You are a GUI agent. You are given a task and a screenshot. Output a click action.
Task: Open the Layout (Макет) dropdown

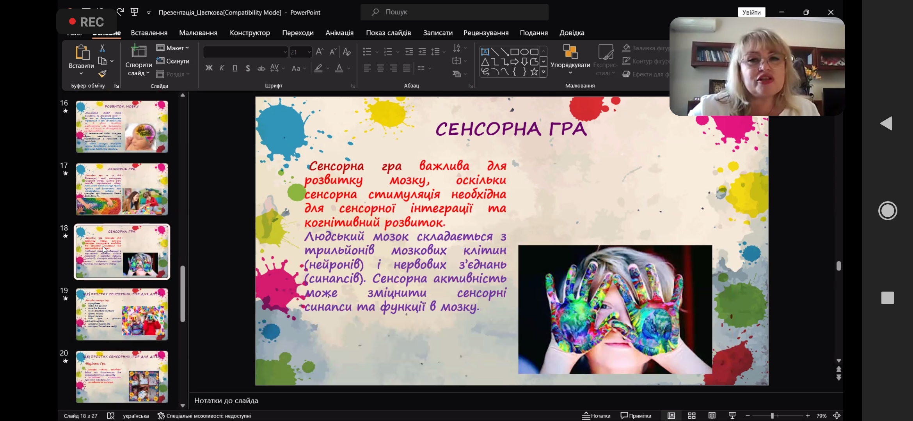pos(173,48)
